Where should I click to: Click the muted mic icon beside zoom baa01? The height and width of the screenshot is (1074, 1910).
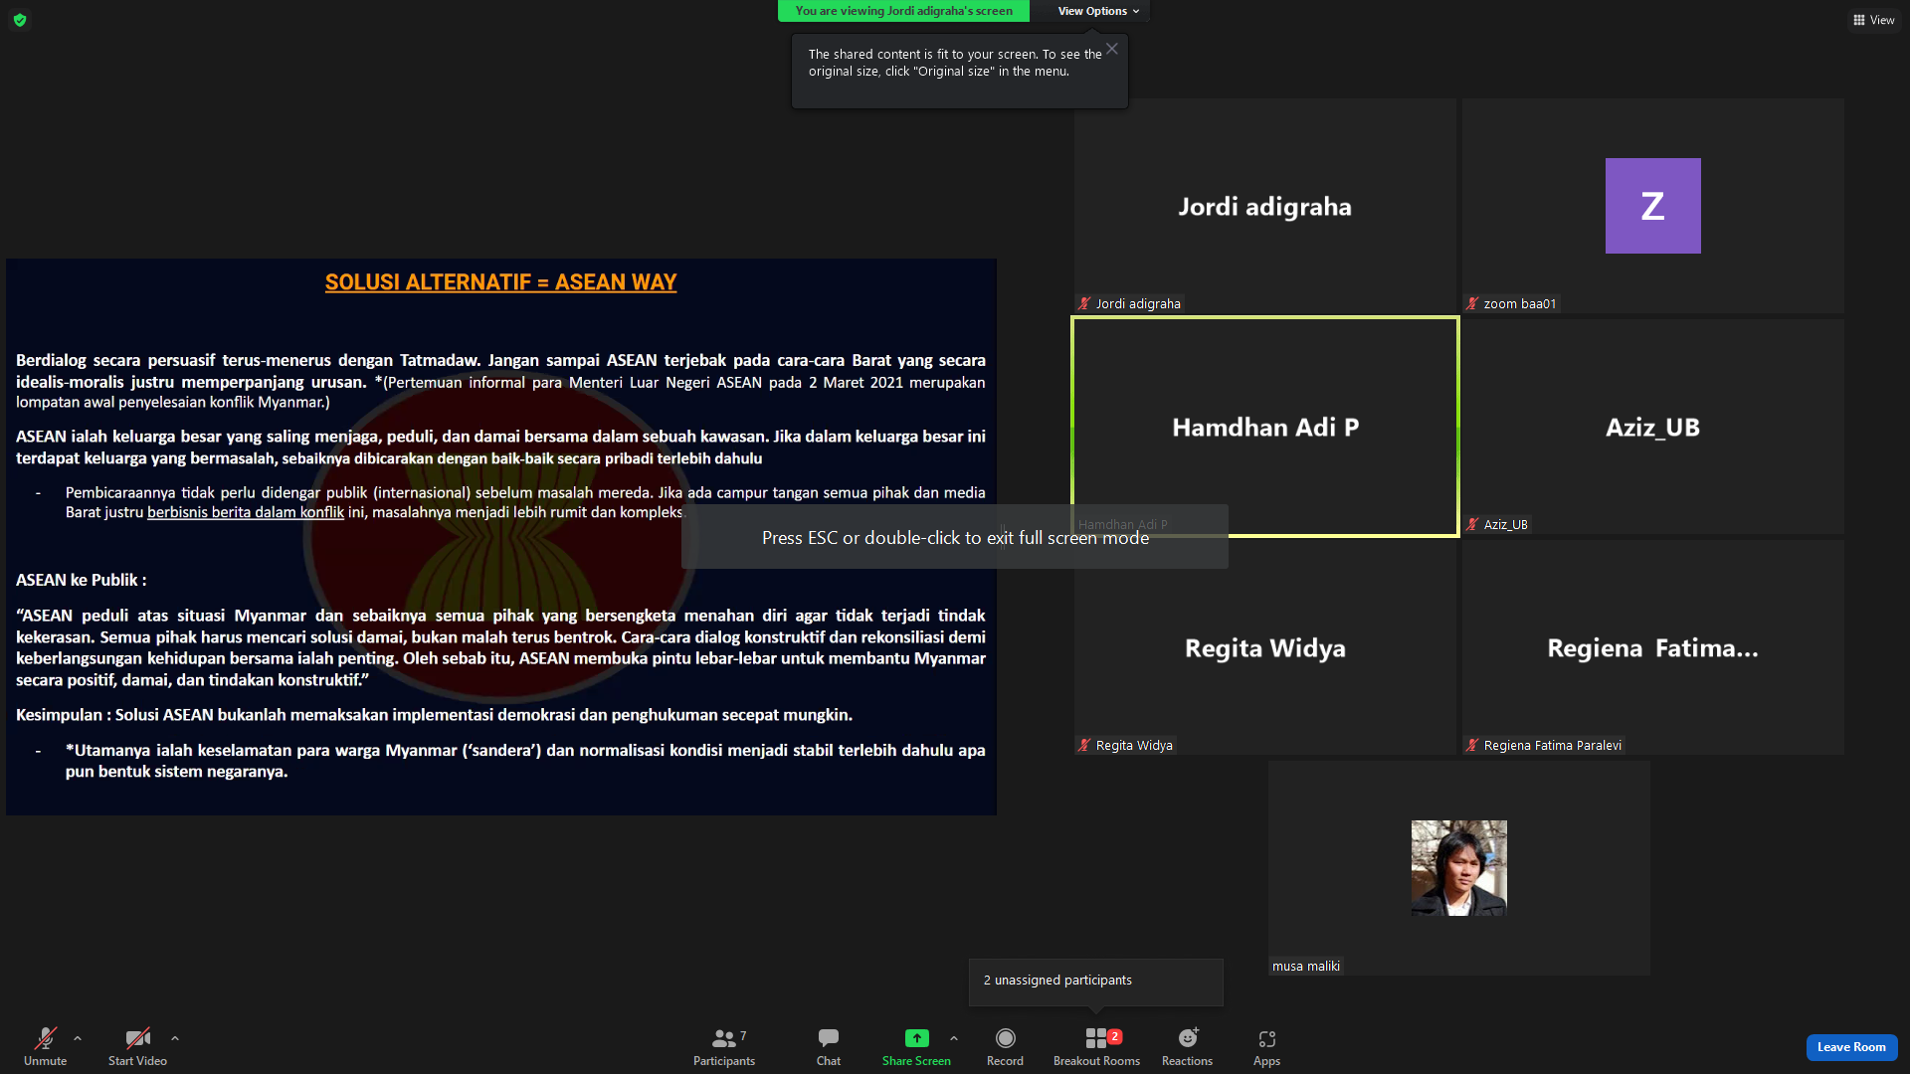(x=1472, y=304)
